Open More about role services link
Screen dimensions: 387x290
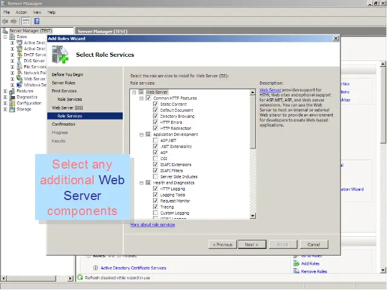click(152, 225)
